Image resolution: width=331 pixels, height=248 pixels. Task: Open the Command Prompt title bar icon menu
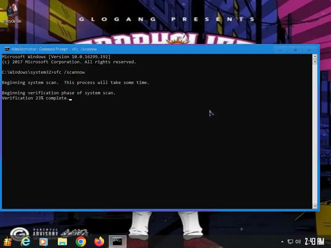7,49
